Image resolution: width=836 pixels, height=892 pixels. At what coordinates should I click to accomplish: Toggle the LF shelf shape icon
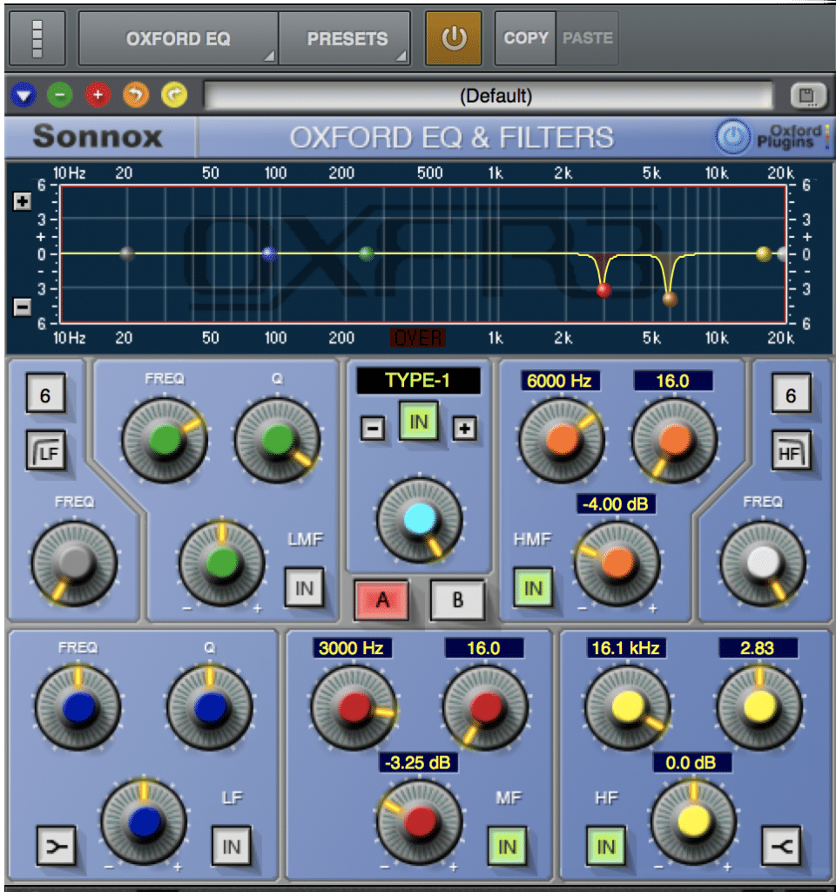[x=56, y=846]
